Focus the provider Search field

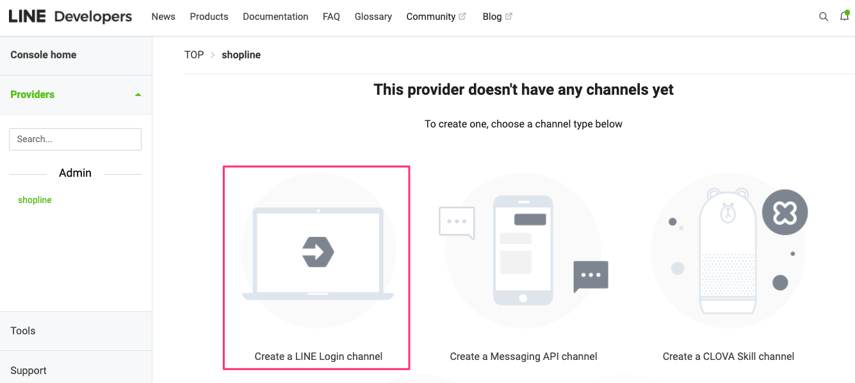coord(75,139)
